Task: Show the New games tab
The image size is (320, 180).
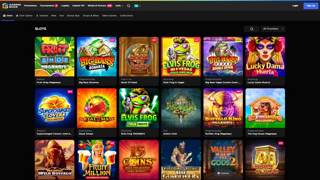Action: [x=54, y=16]
